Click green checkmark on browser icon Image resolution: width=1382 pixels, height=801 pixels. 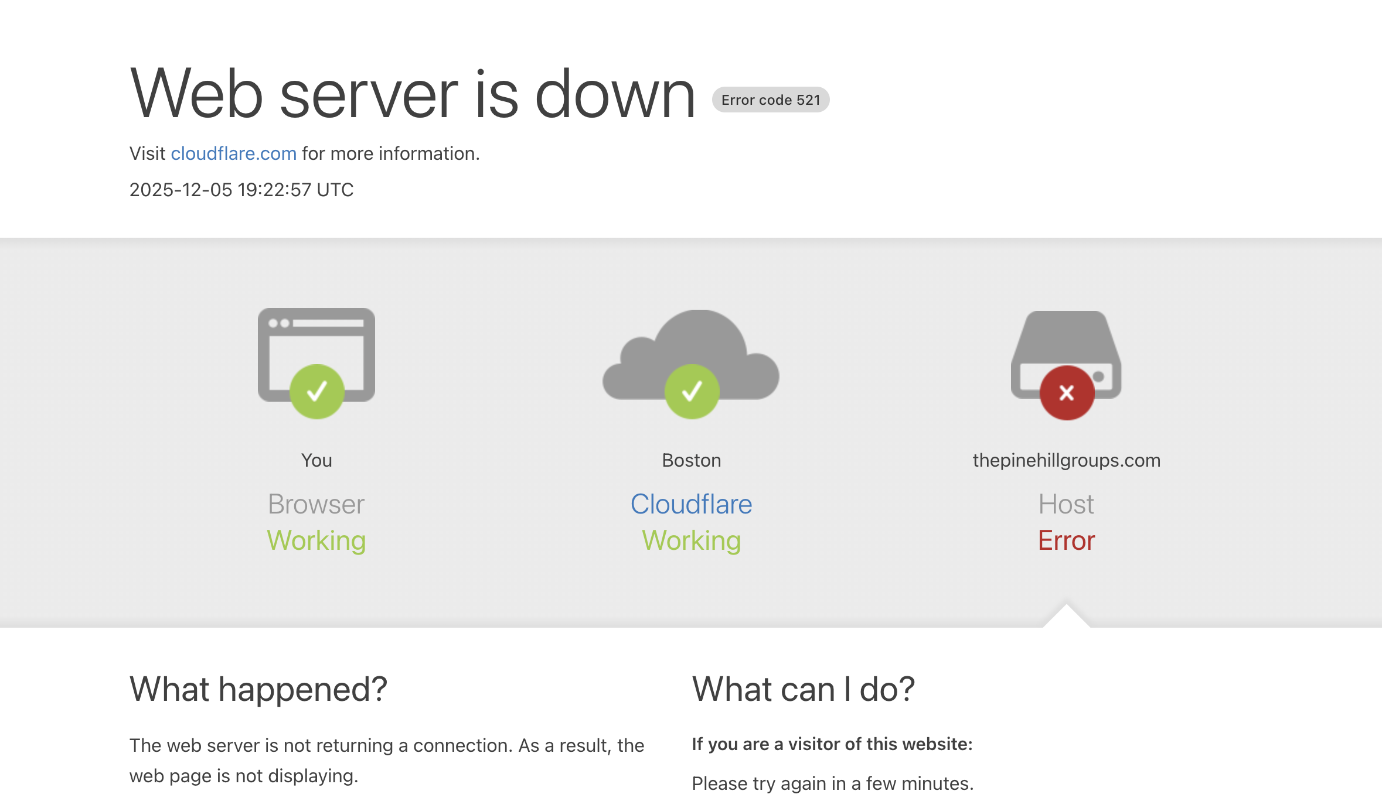click(316, 391)
